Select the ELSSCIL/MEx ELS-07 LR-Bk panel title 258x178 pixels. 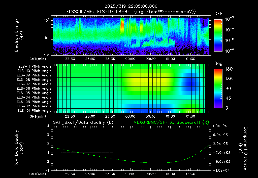point(131,12)
